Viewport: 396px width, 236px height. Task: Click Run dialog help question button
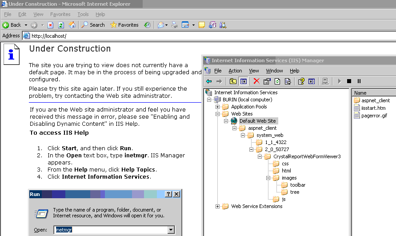[x=168, y=194]
